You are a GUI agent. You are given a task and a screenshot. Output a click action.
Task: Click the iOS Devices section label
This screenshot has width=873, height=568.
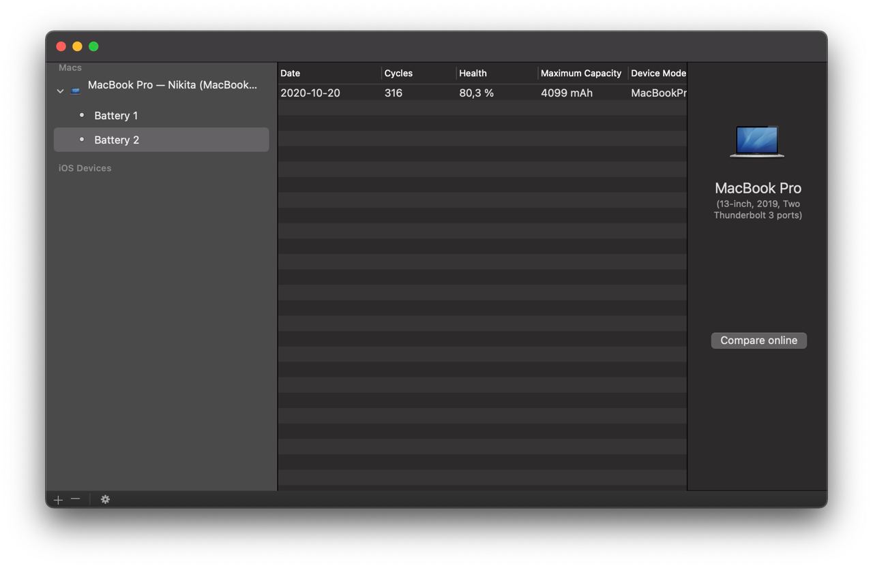click(85, 168)
